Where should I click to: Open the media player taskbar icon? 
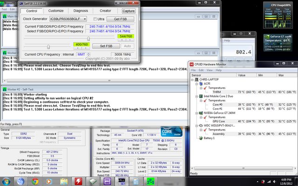click(49, 181)
